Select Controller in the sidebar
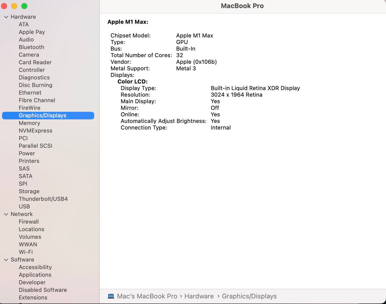 pyautogui.click(x=32, y=70)
